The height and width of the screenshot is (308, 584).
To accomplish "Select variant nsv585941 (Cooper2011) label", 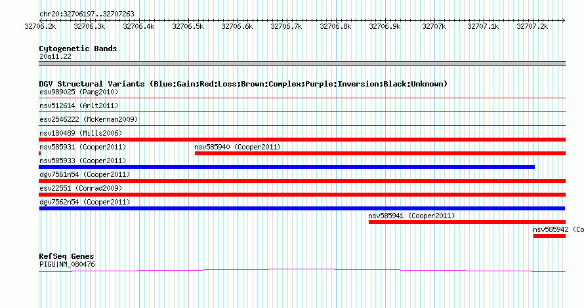I will tap(411, 216).
